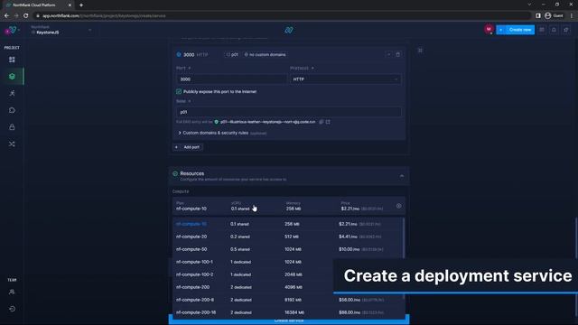This screenshot has height=325, width=578.
Task: Open the project dashboard icon in sidebar
Action: (x=12, y=60)
